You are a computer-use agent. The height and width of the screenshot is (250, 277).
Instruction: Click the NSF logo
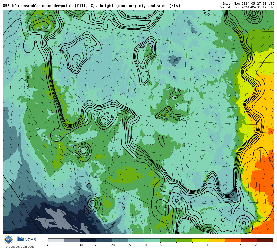[8, 239]
